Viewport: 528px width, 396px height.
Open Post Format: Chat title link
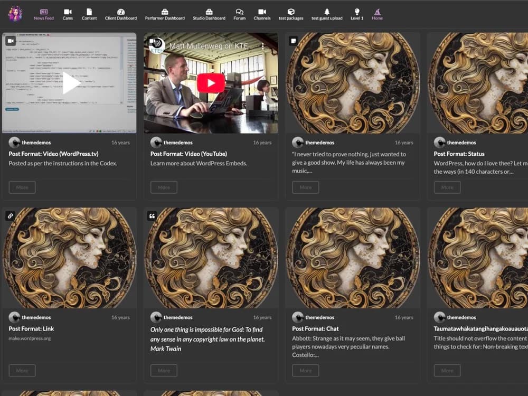pos(315,328)
